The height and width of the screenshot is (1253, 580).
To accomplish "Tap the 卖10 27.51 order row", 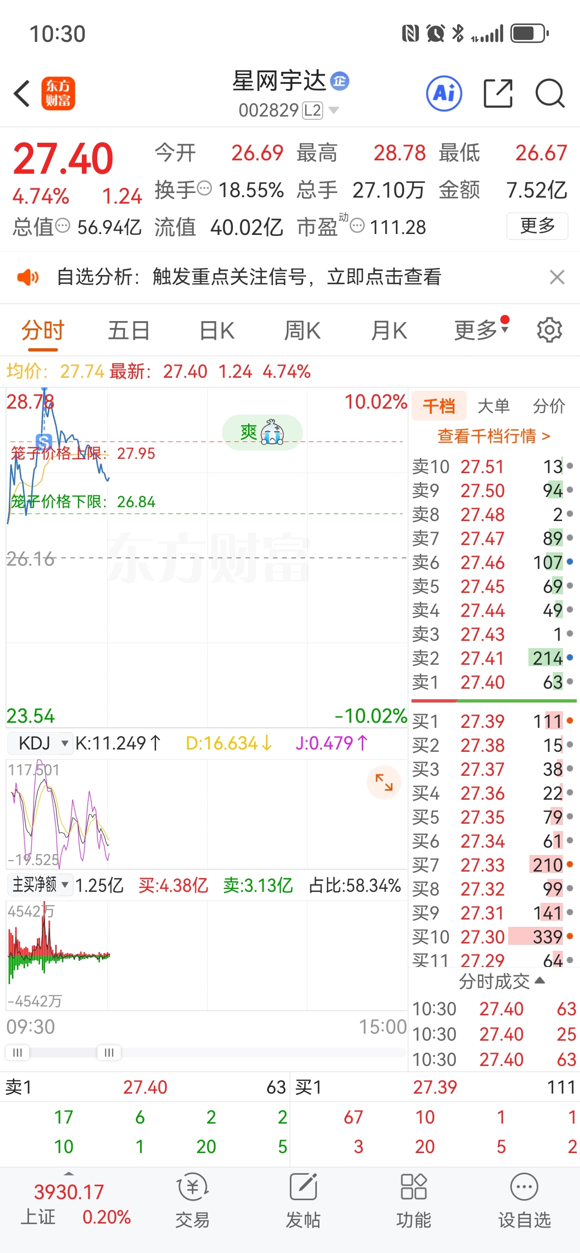I will (493, 467).
